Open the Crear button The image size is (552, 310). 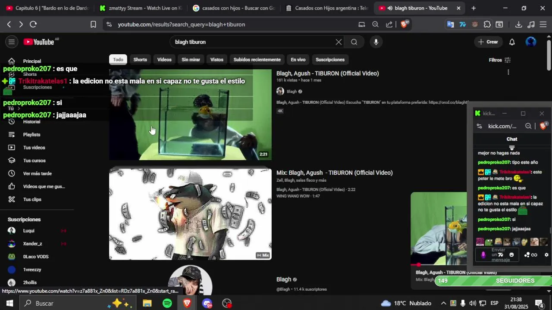pyautogui.click(x=488, y=42)
